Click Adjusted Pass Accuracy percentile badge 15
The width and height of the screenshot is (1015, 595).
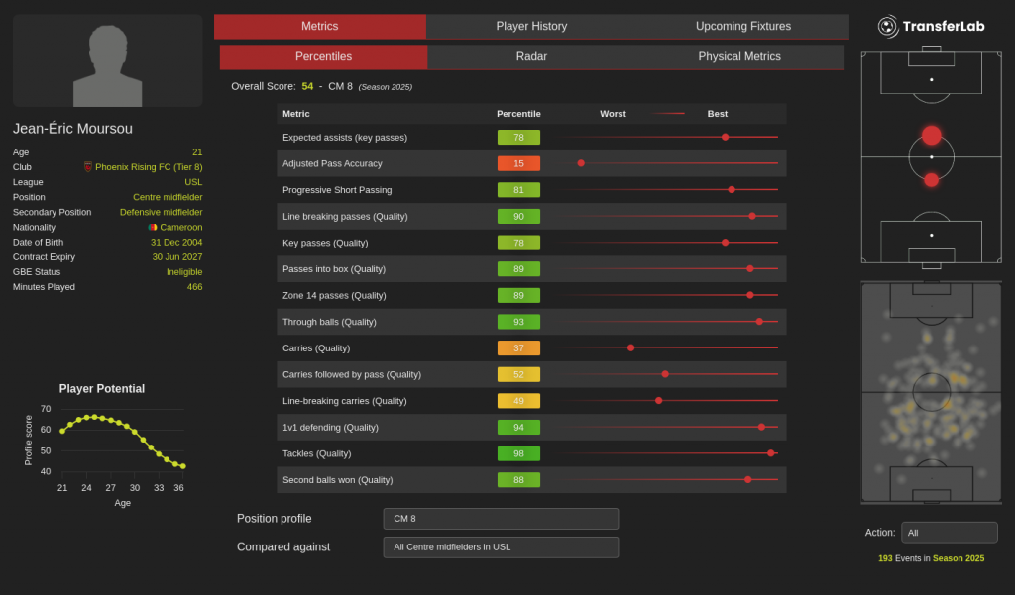[518, 163]
